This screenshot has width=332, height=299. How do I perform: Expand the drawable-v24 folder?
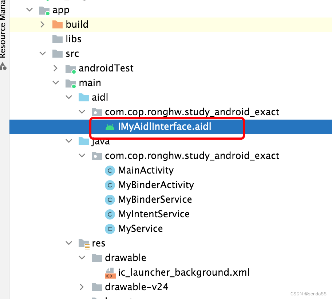click(82, 287)
